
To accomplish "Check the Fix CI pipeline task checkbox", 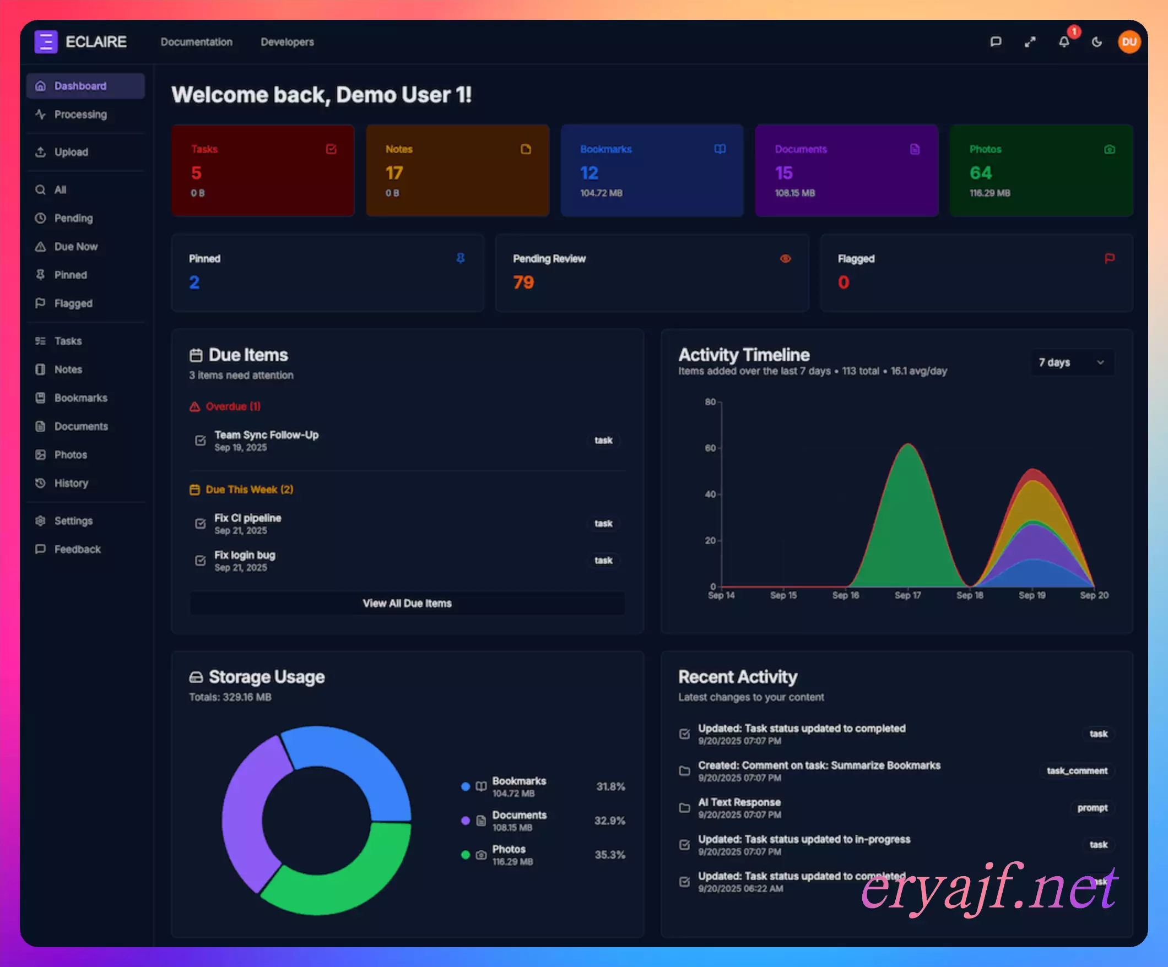I will click(x=200, y=523).
